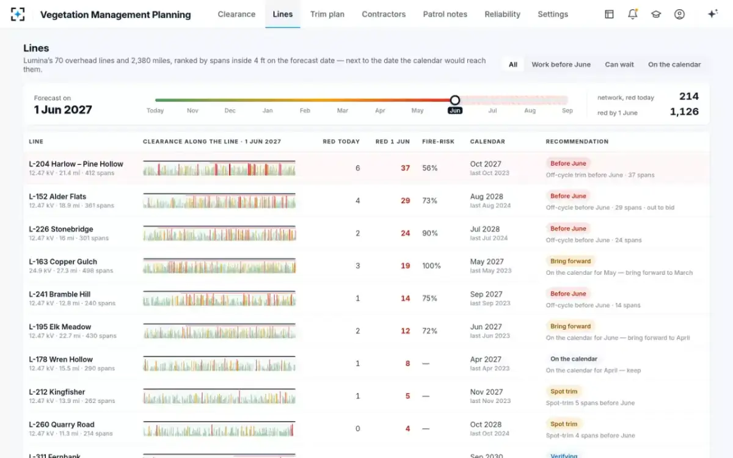Set the forecast slider to Today
The width and height of the screenshot is (733, 458).
coord(155,111)
